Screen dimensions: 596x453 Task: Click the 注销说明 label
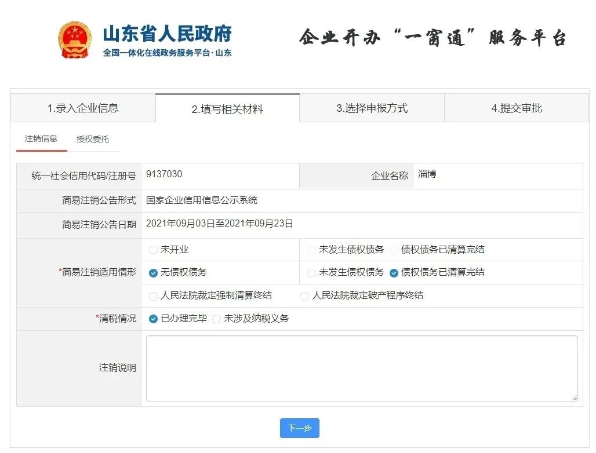118,368
